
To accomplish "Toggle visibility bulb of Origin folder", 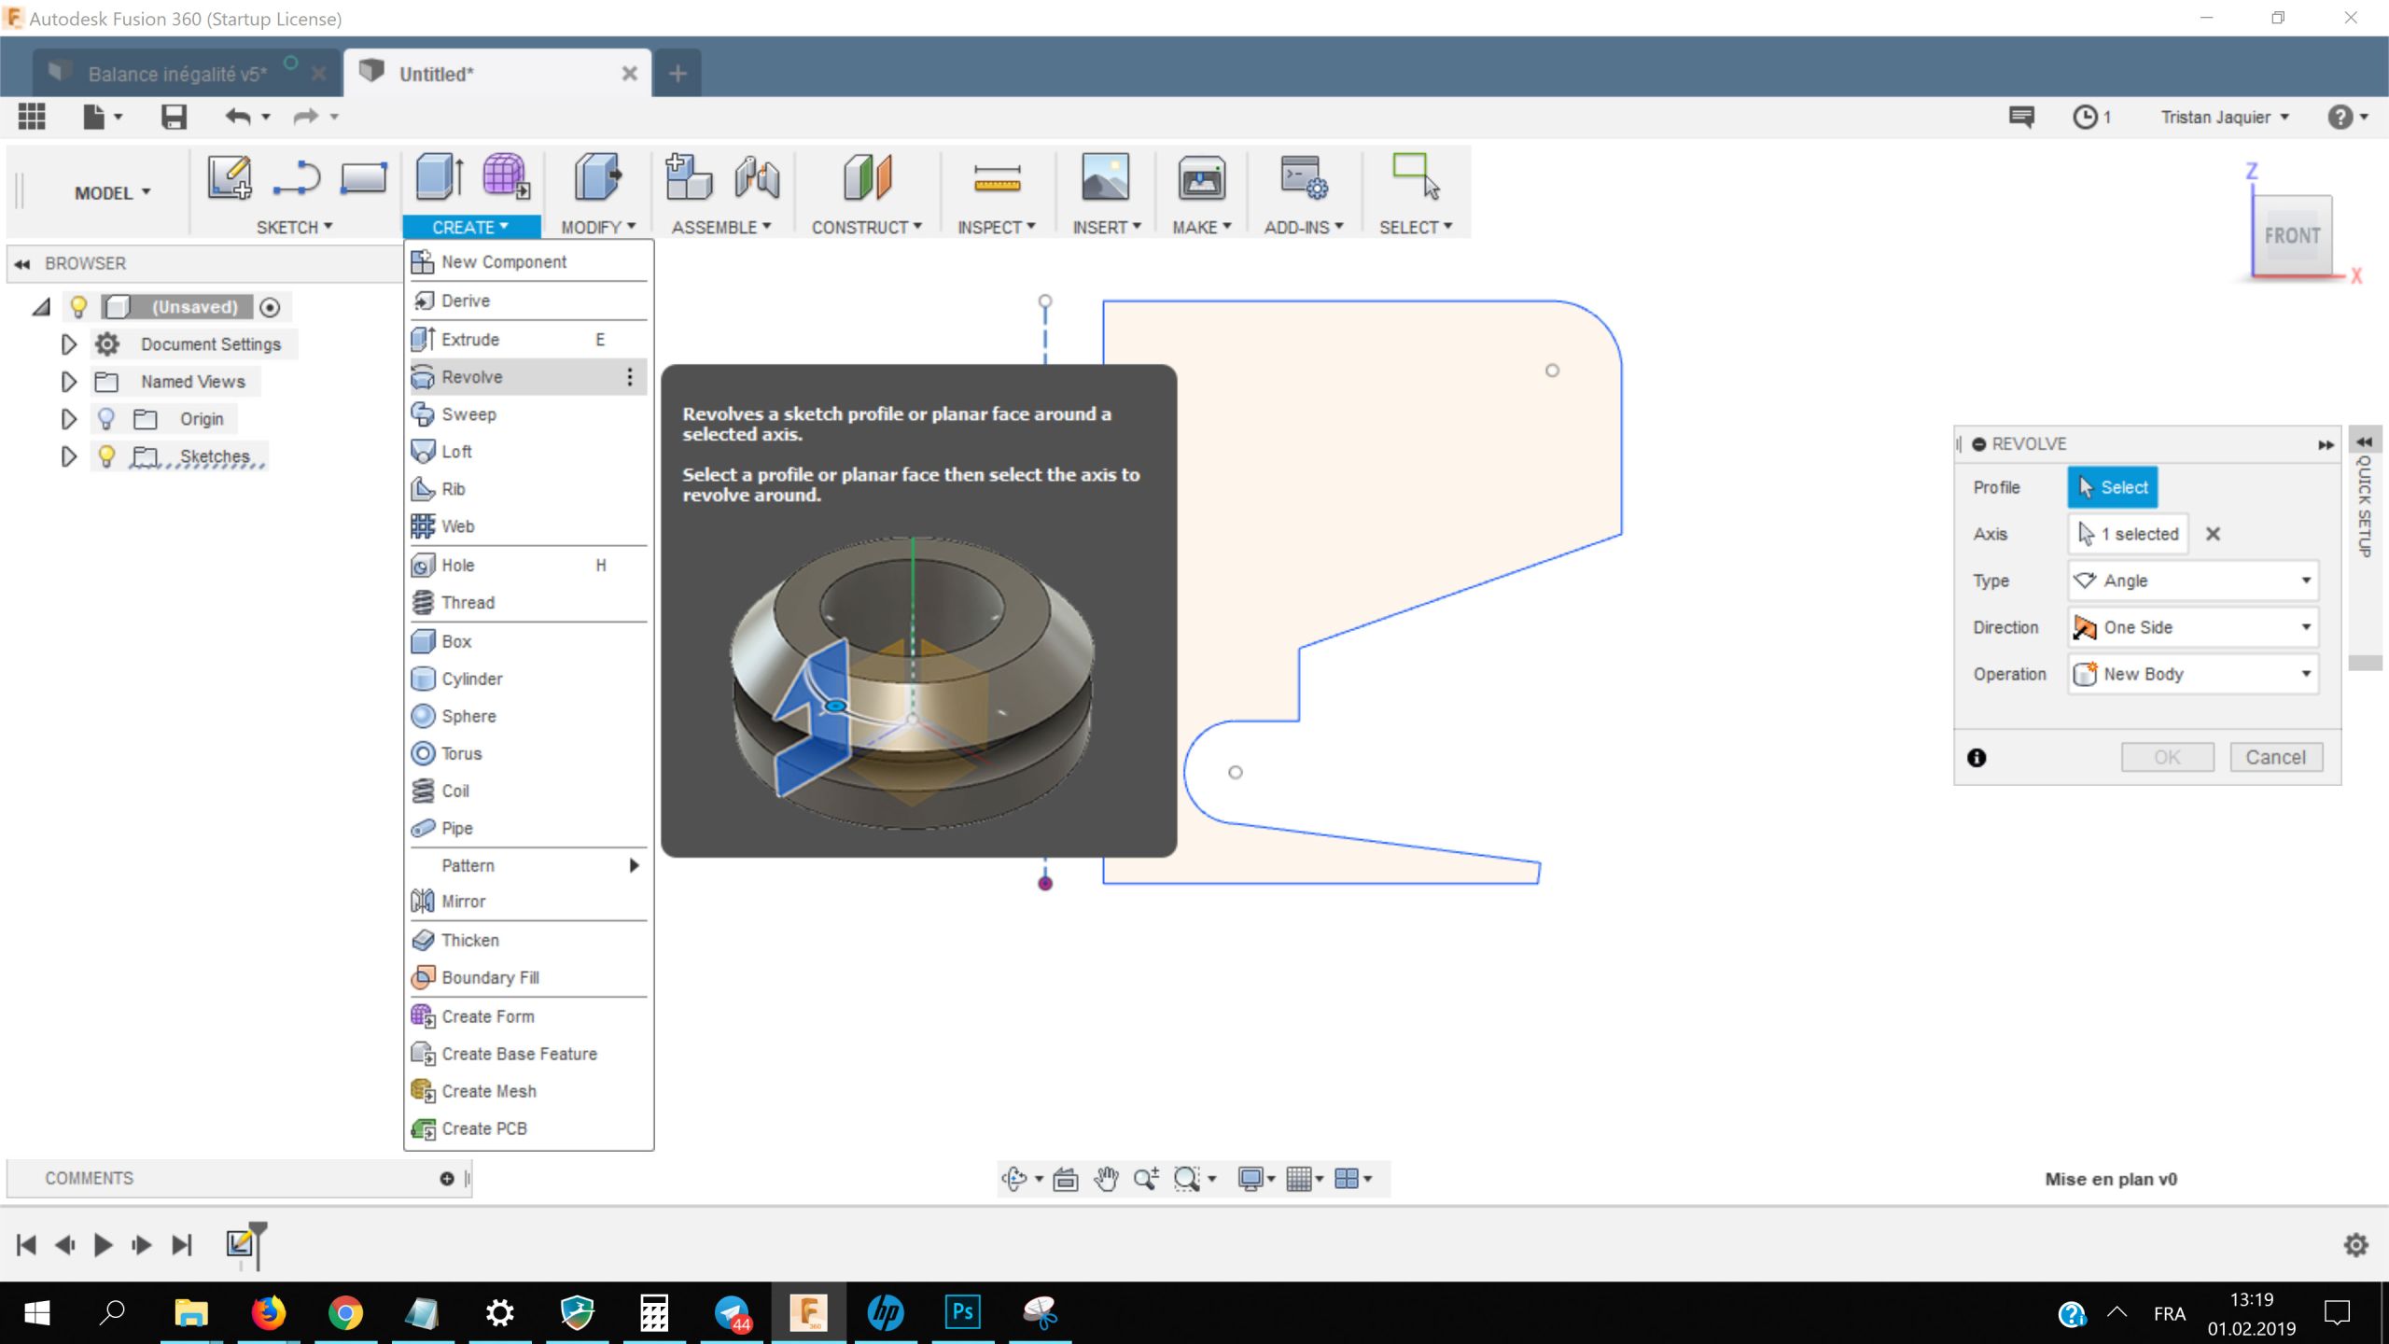I will [105, 418].
